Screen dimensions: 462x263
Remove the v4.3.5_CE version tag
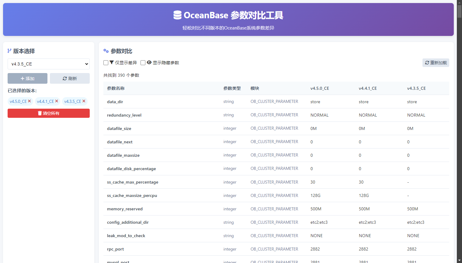pyautogui.click(x=84, y=101)
